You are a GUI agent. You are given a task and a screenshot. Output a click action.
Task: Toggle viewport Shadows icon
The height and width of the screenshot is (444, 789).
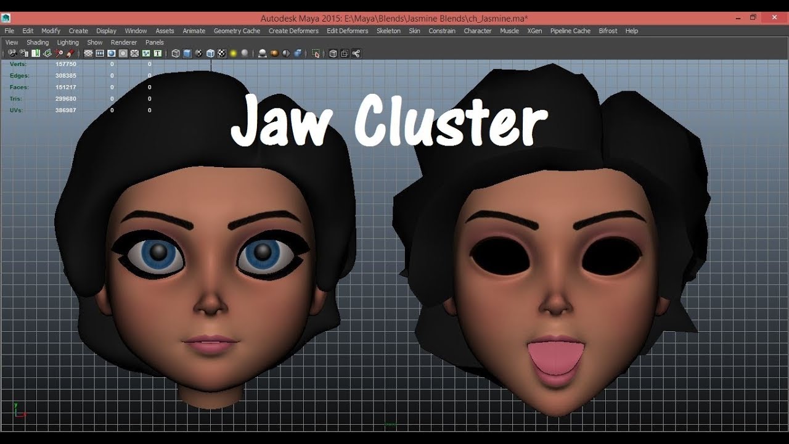tap(245, 54)
